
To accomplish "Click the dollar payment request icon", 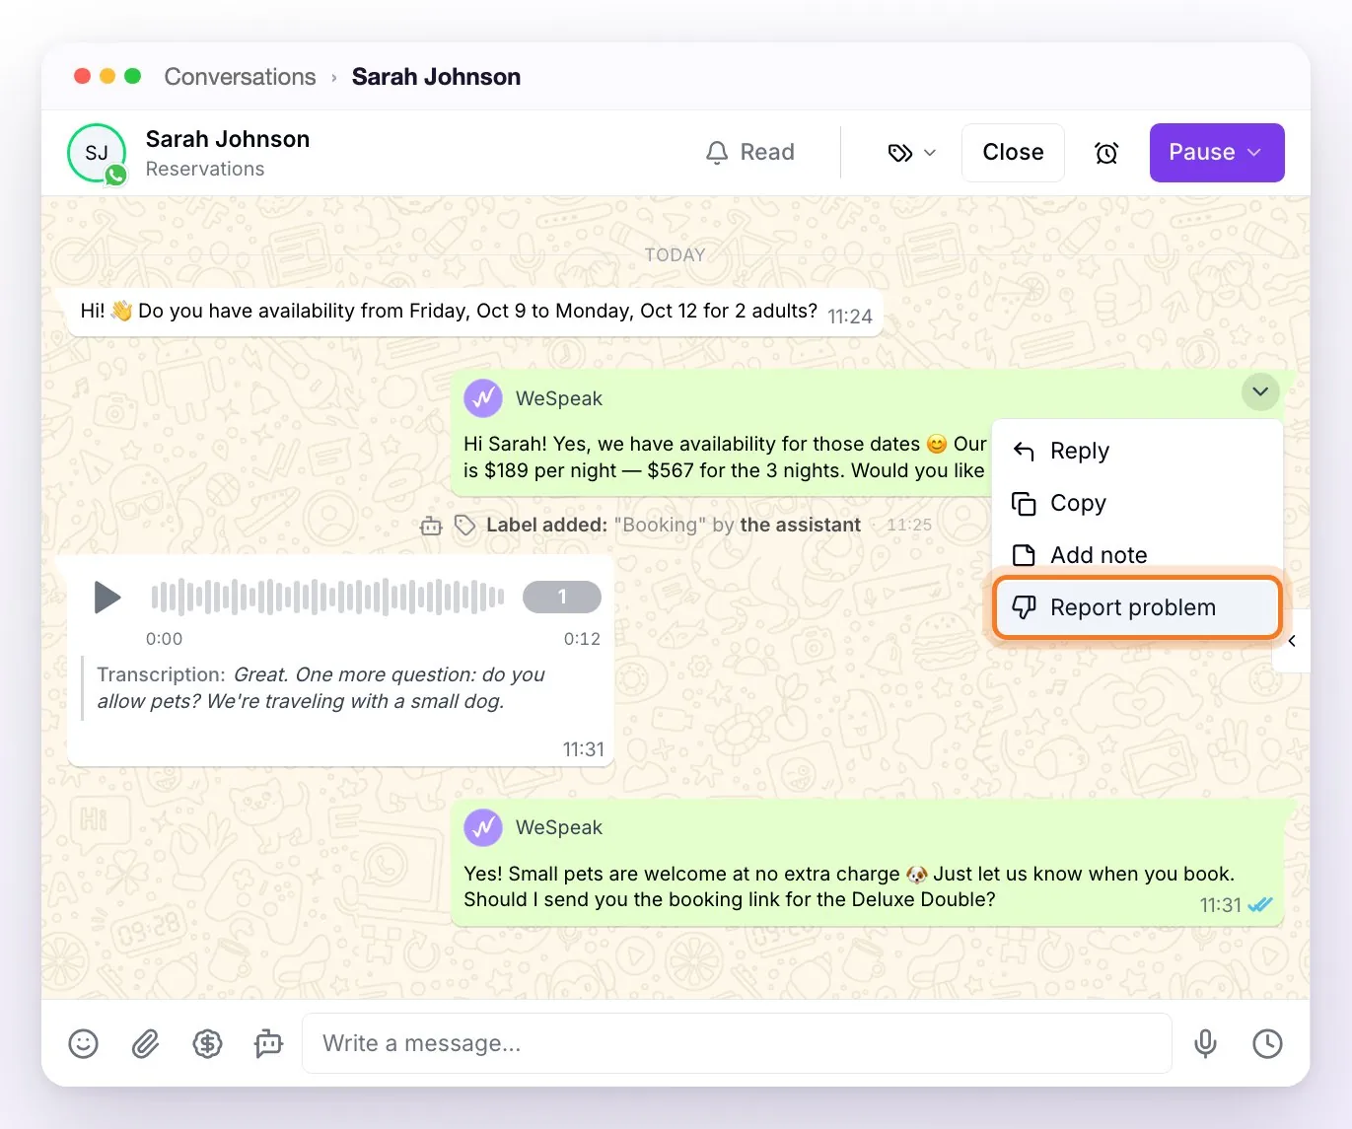I will pyautogui.click(x=207, y=1043).
